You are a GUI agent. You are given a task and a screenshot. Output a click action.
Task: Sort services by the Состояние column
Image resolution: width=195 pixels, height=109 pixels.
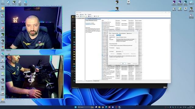[124, 21]
